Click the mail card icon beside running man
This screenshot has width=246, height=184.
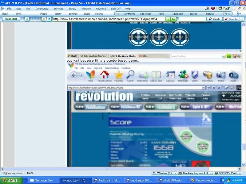[227, 9]
